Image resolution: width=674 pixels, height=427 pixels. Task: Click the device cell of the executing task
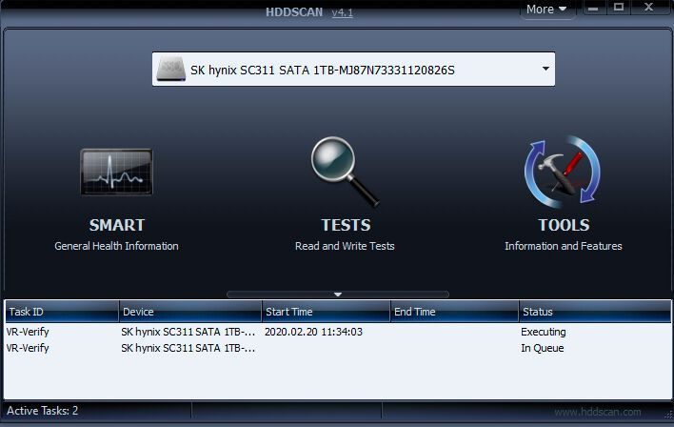(x=188, y=332)
